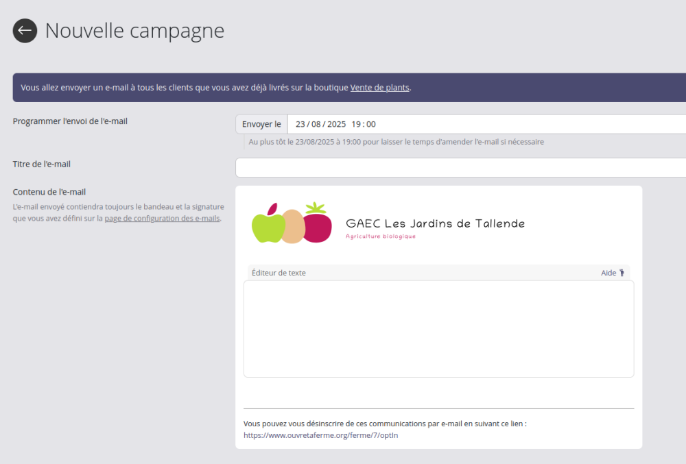
Task: Select the month 08 in send date
Action: click(x=316, y=124)
